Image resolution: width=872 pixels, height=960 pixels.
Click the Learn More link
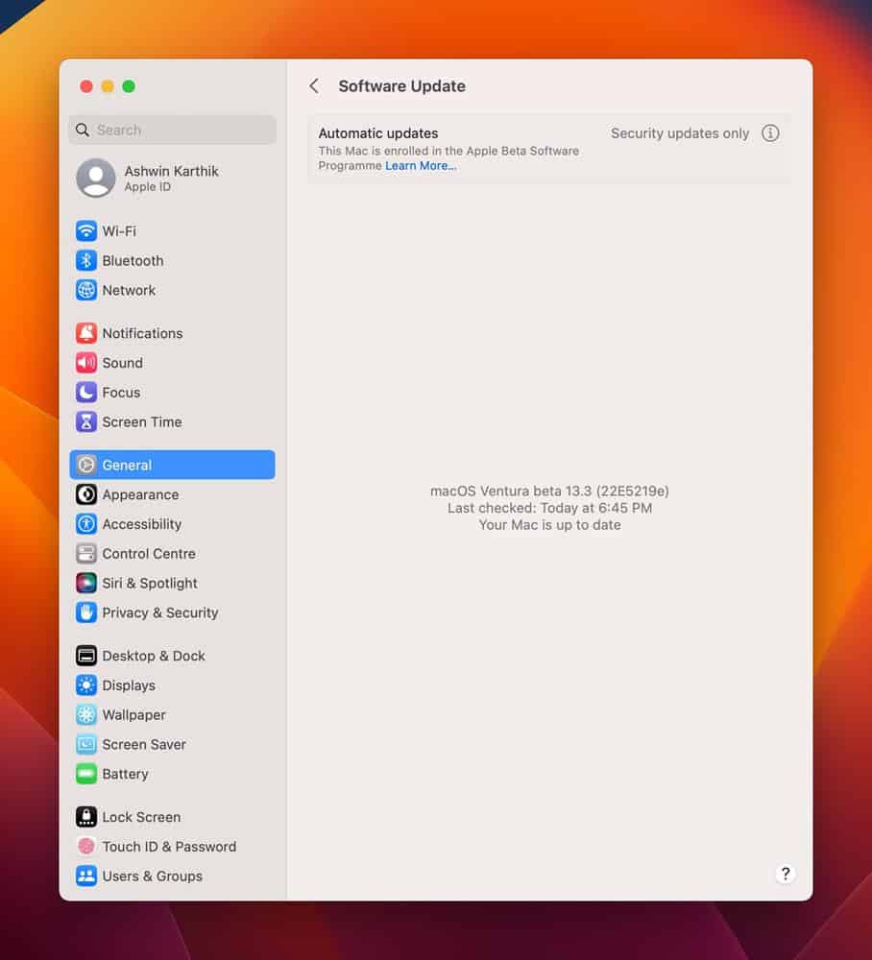(420, 165)
